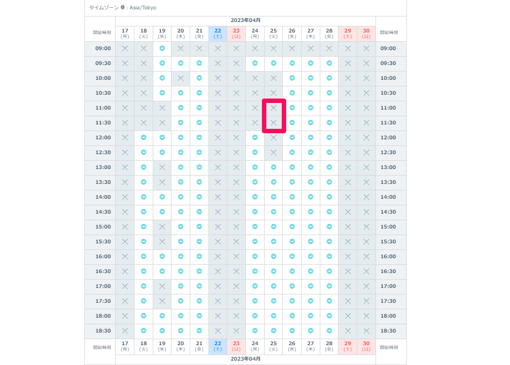Click the top '2023年04月' month heading
This screenshot has height=365, width=510.
click(x=245, y=20)
